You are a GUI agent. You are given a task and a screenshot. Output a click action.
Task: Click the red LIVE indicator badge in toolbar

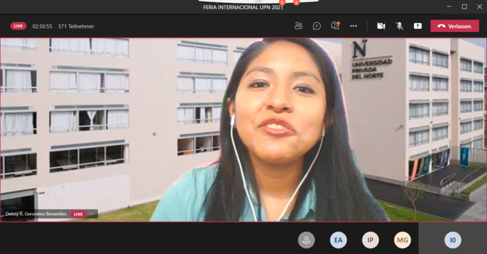[18, 26]
